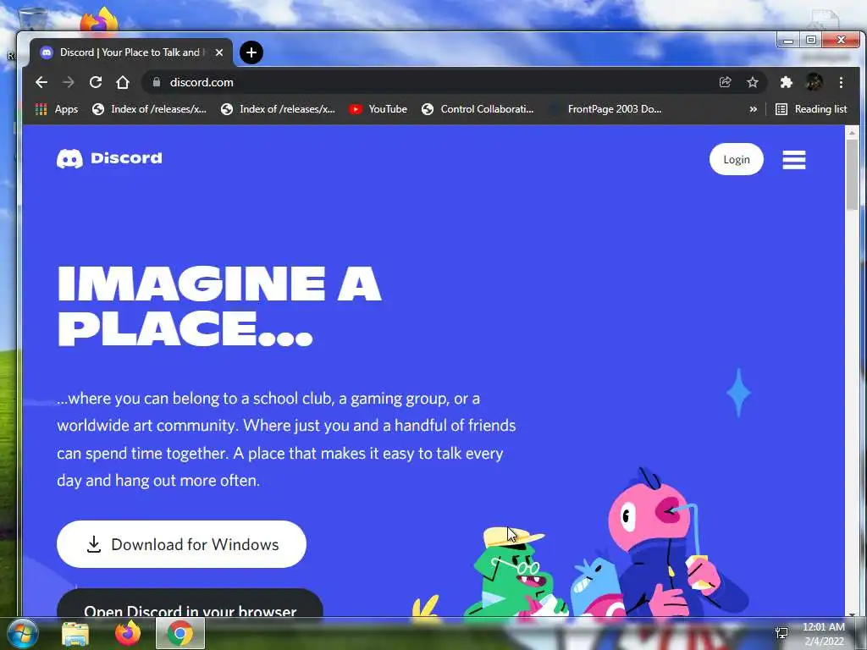Open the hamburger navigation menu
Image resolution: width=867 pixels, height=650 pixels.
[794, 160]
